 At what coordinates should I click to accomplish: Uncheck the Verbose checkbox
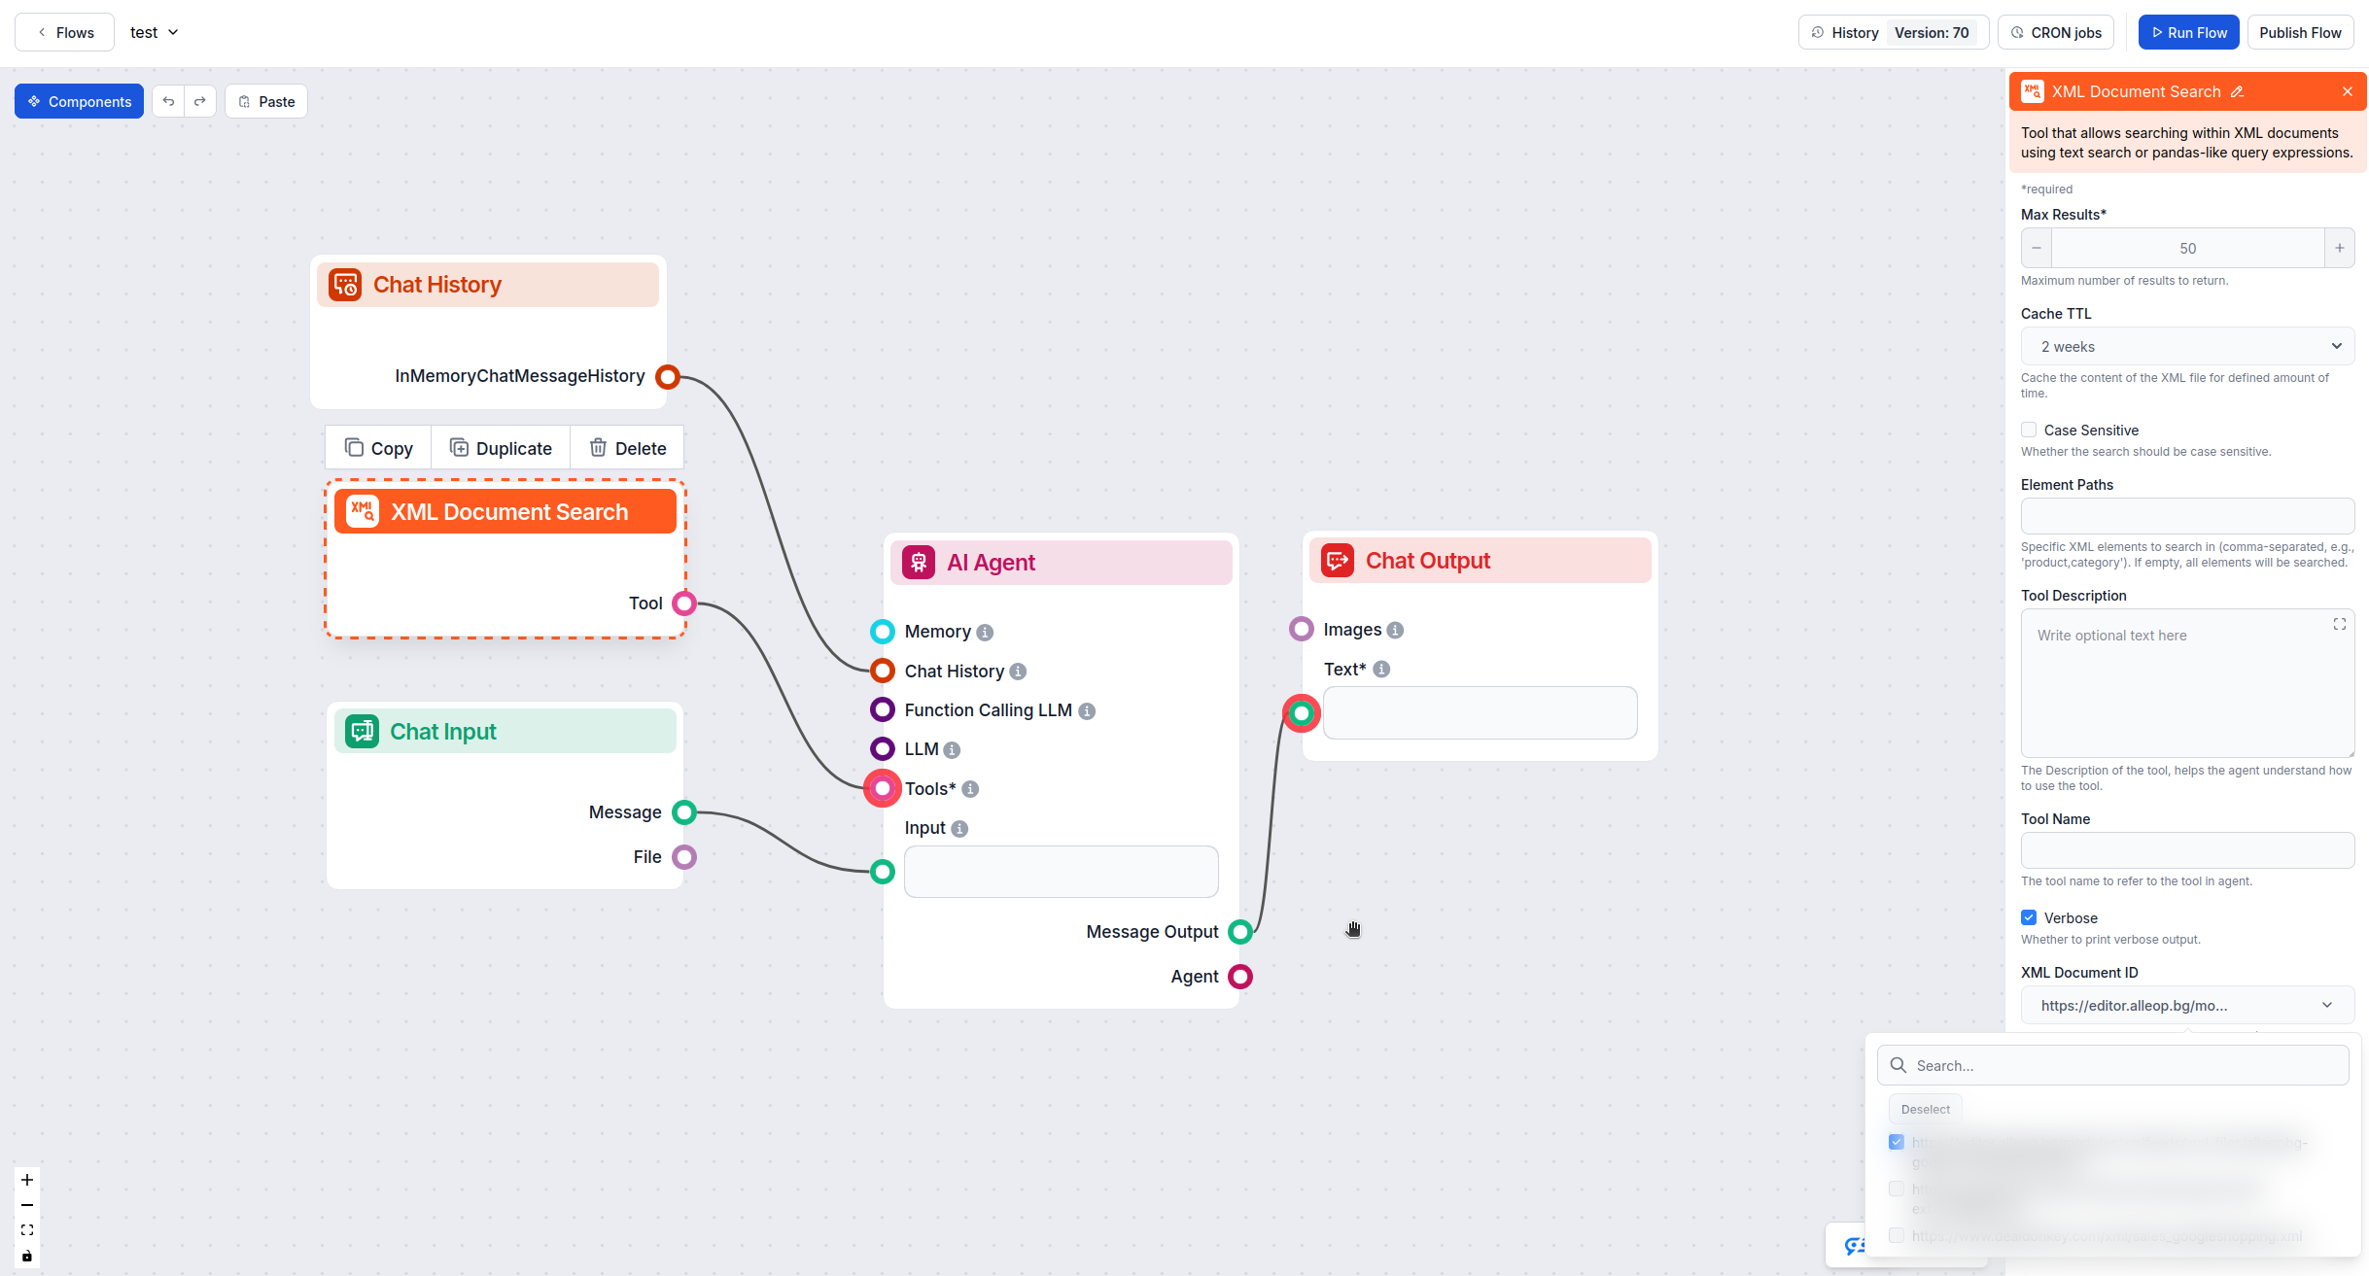pos(2029,917)
